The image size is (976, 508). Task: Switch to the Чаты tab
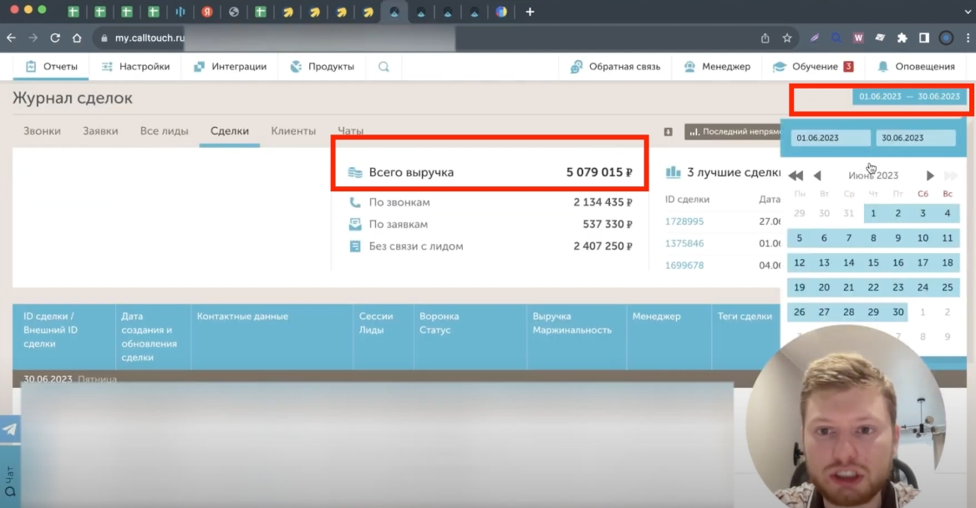click(350, 130)
